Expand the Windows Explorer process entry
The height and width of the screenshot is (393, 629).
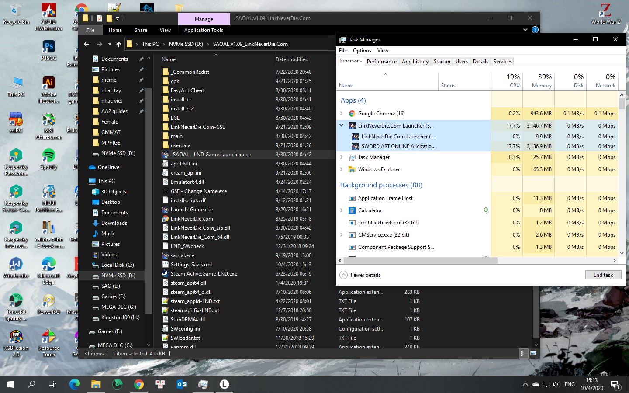coord(342,169)
